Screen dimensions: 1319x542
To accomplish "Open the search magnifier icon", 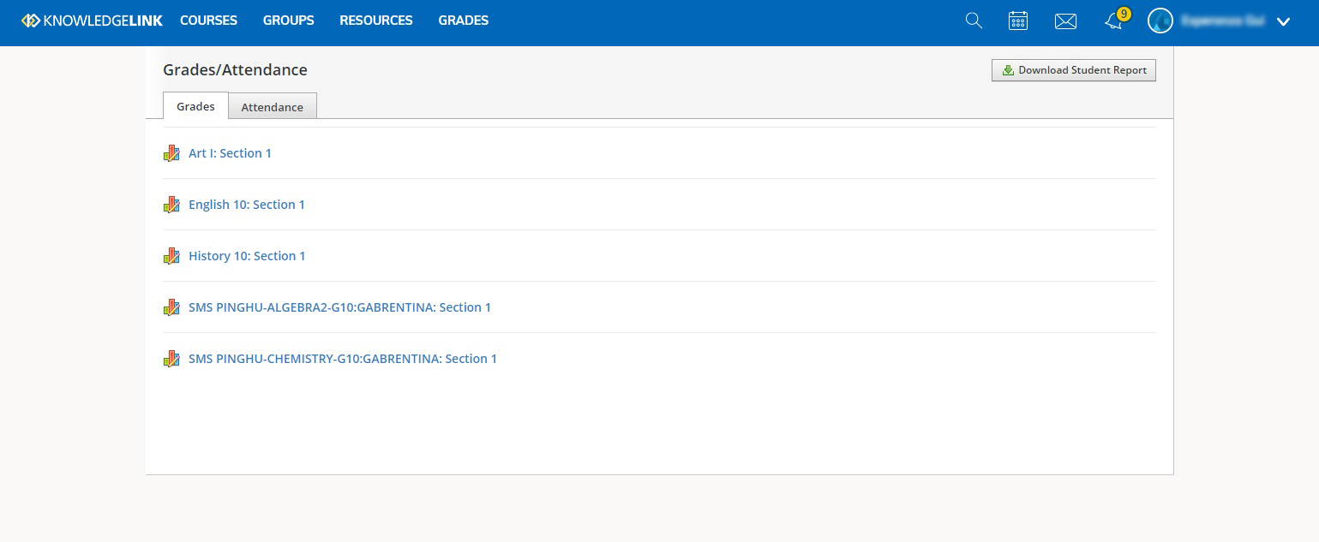I will [974, 21].
